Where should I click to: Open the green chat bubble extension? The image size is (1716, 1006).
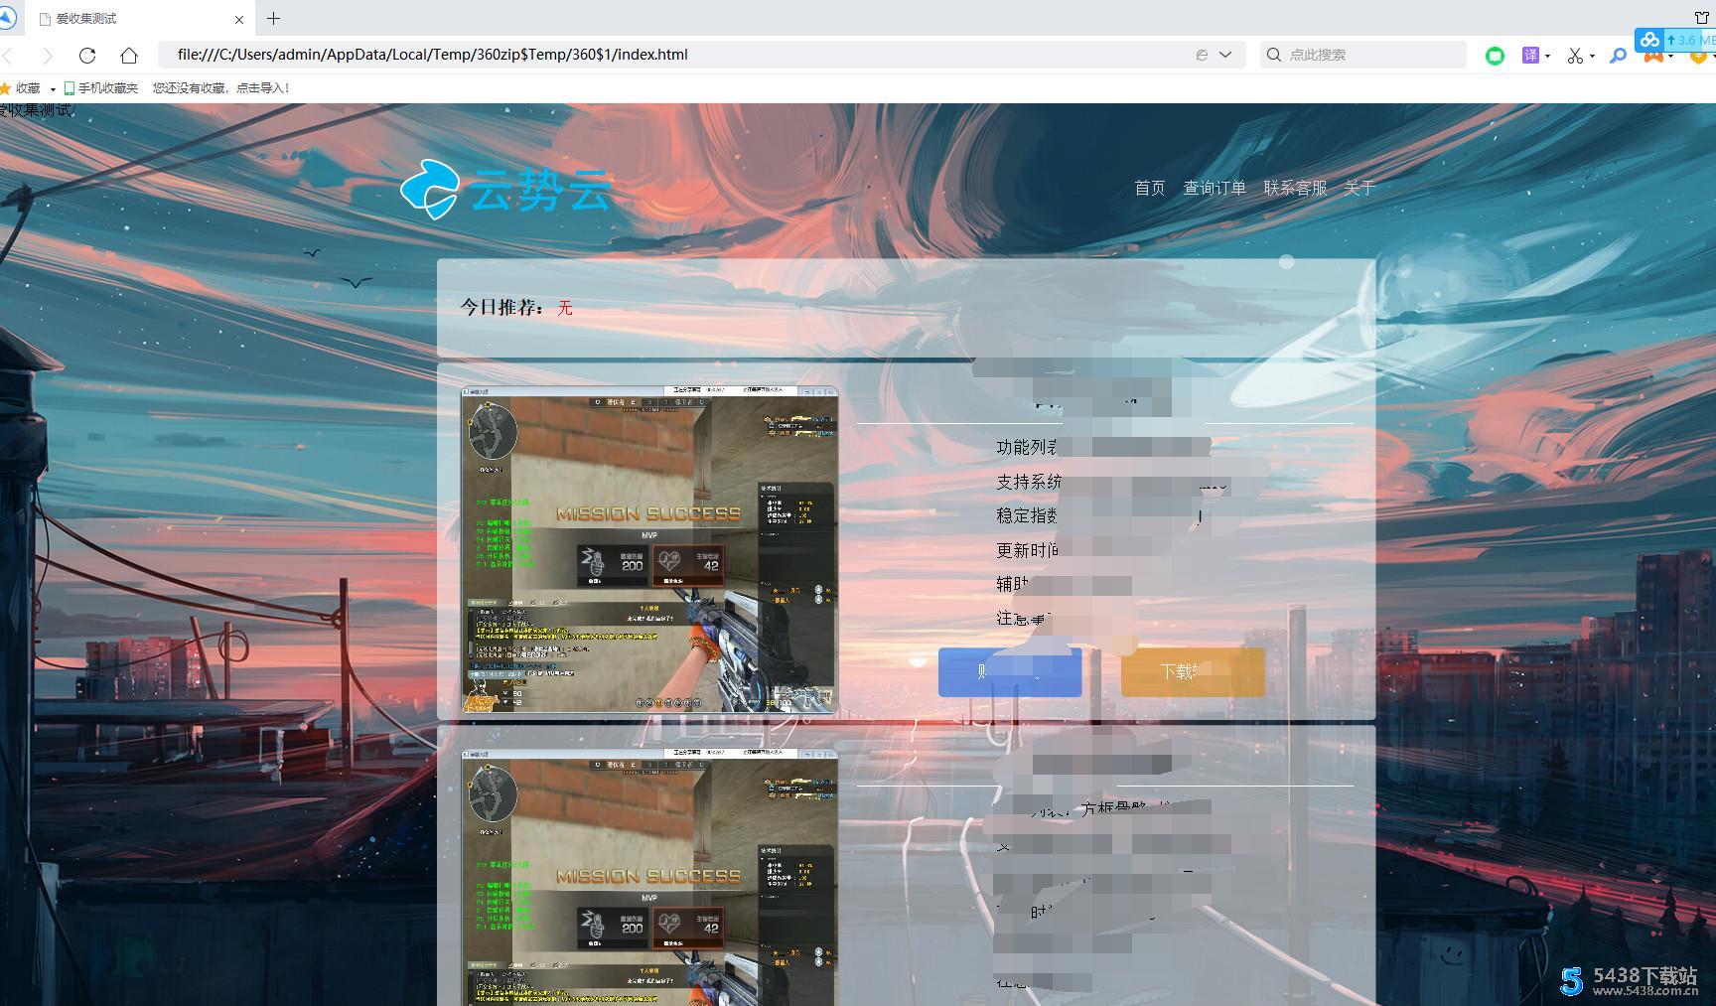click(x=1495, y=56)
